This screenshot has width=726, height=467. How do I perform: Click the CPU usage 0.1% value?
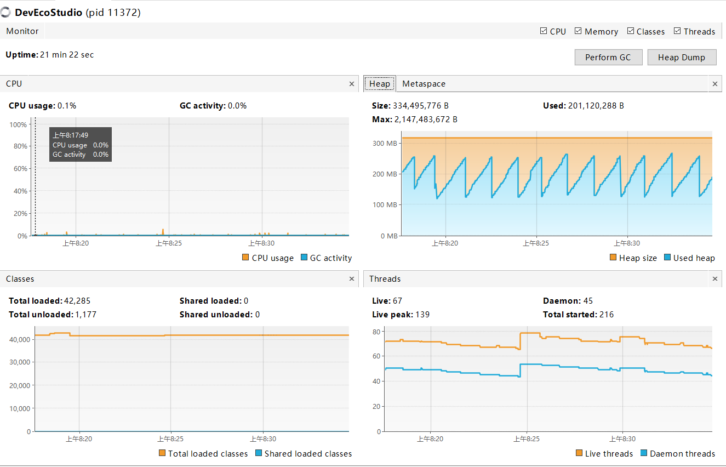tap(67, 106)
